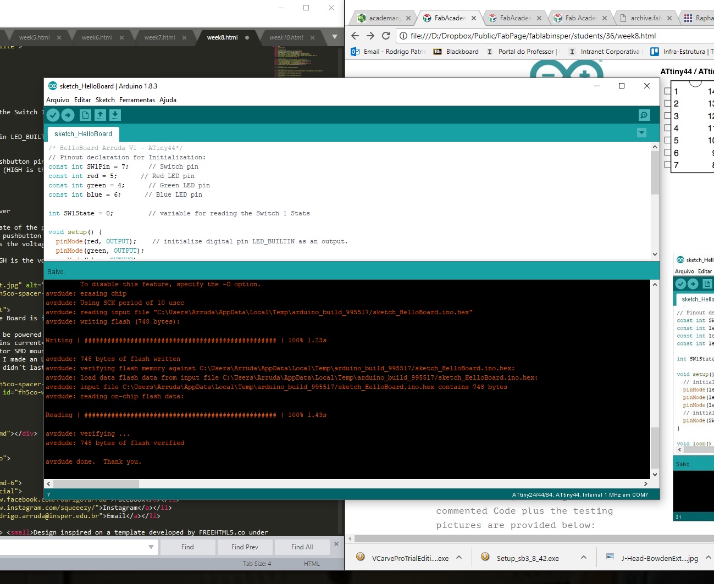Open the Editar menu in Arduino

tap(82, 100)
